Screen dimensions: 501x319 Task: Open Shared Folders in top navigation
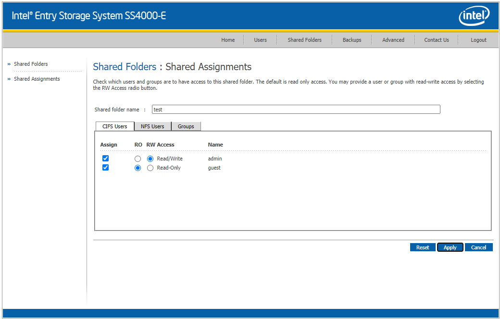(x=304, y=40)
